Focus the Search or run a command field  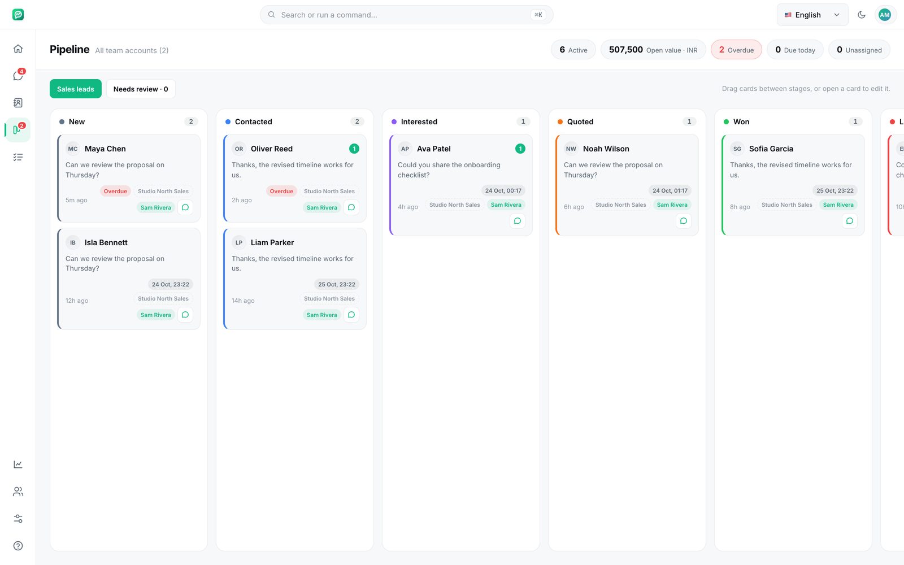[407, 15]
